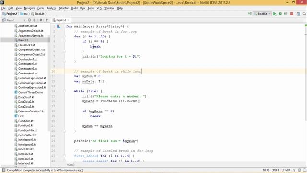Click the main() breadcrumb below the editor
Screen dimensions: 307x173
click(71, 165)
